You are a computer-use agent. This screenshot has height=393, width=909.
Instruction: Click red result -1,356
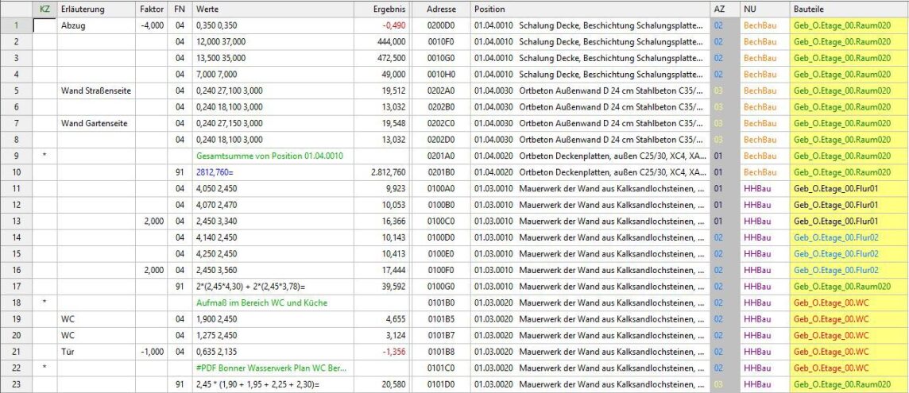(381, 352)
